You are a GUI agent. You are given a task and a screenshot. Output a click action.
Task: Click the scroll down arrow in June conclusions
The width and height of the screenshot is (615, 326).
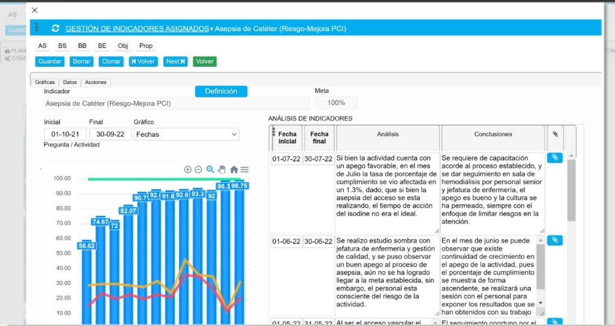click(541, 303)
